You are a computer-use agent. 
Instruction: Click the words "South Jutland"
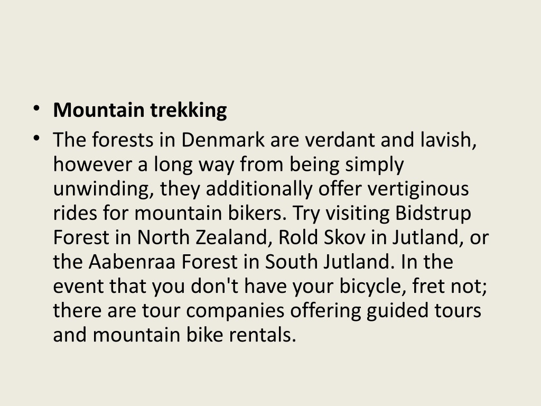327,262
